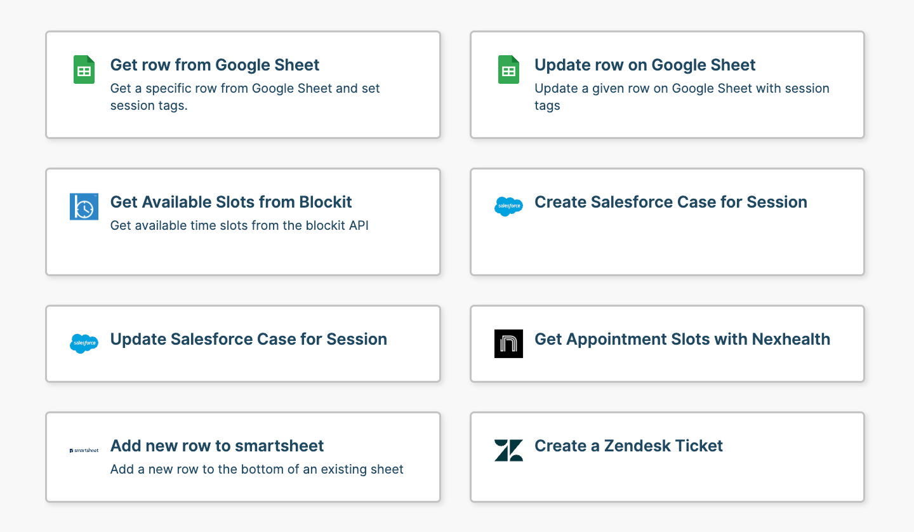Image resolution: width=914 pixels, height=532 pixels.
Task: Click the Zendesk logo icon
Action: [508, 450]
